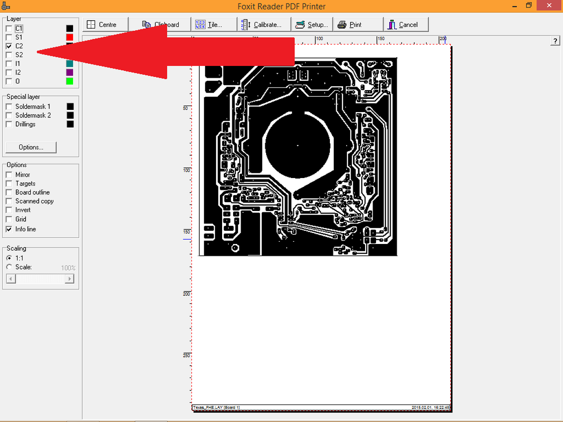Click the '100%' scale value

[x=68, y=268]
